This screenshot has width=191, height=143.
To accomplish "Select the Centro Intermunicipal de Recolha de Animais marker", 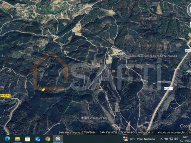I will tap(122, 55).
